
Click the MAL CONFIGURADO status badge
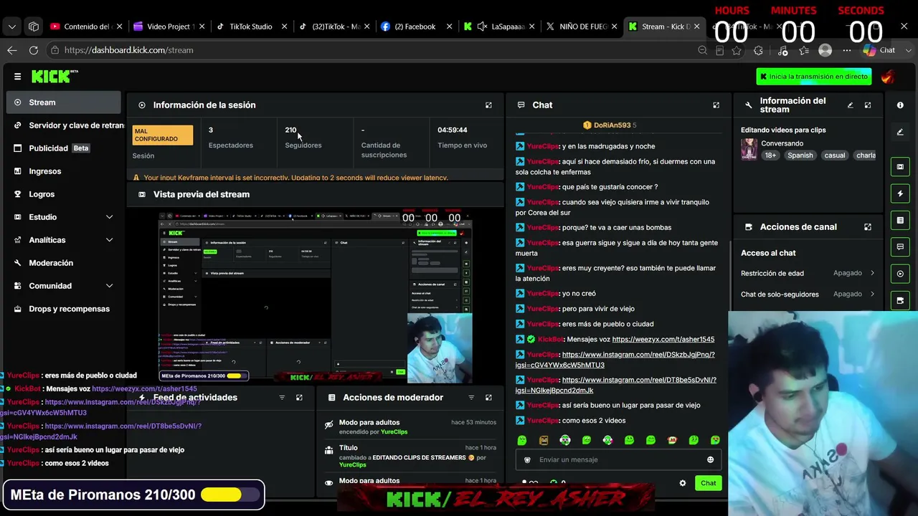[163, 135]
